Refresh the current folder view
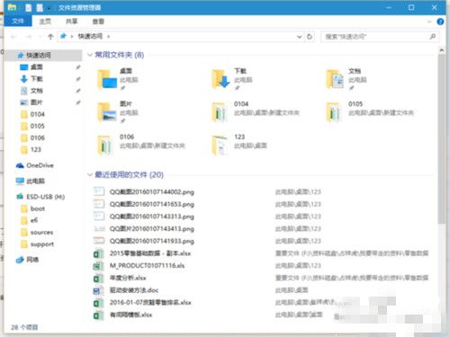This screenshot has height=337, width=450. (310, 37)
